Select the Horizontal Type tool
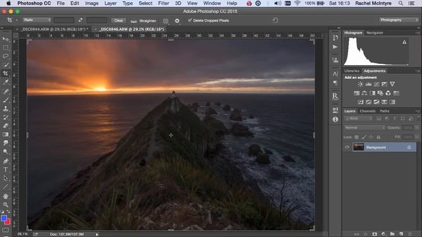422x237 pixels. pyautogui.click(x=5, y=170)
